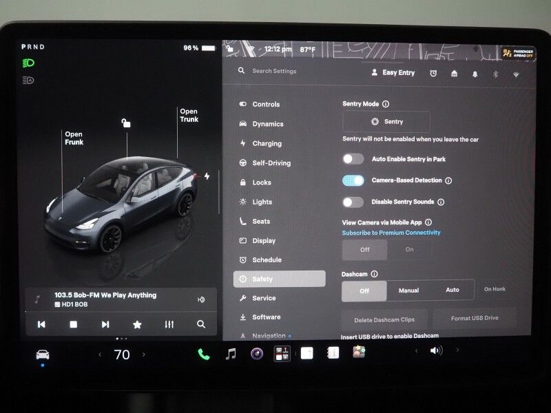
Task: Set View Camera via Mobile App On
Action: coord(409,249)
